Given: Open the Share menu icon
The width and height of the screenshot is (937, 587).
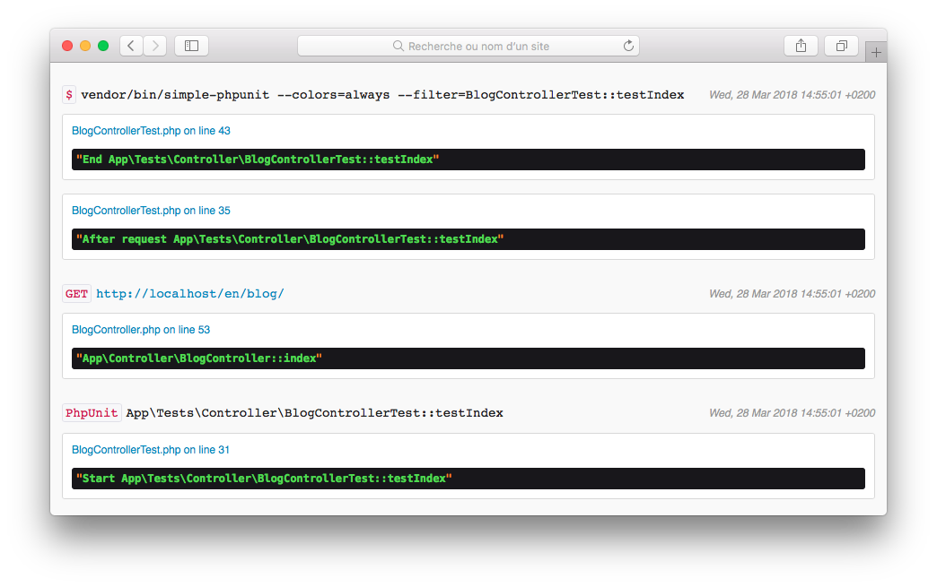Looking at the screenshot, I should [x=801, y=46].
